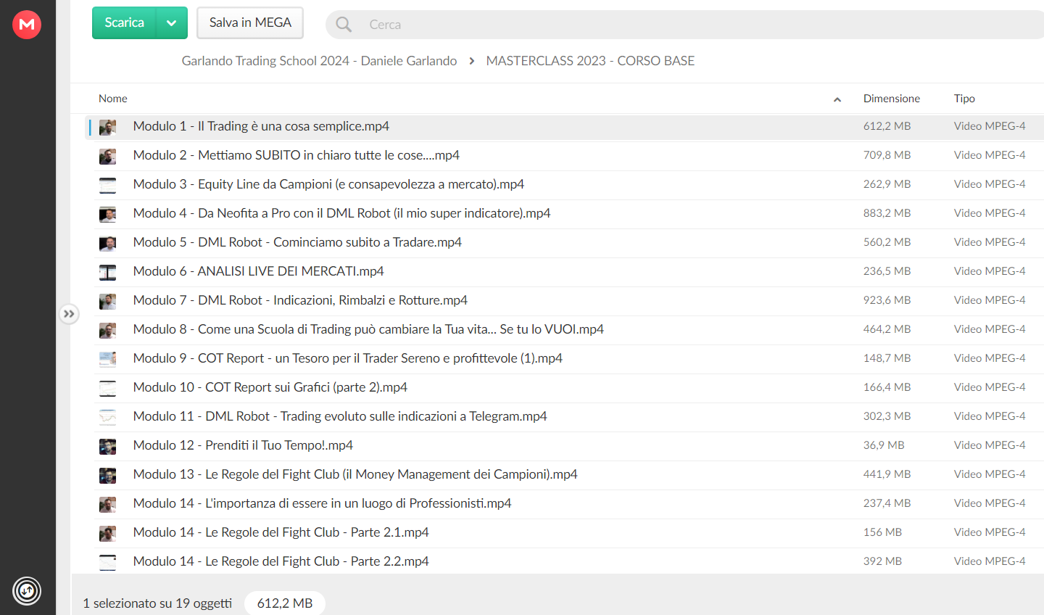This screenshot has height=615, width=1044.
Task: Click the Scarica download button
Action: pyautogui.click(x=125, y=23)
